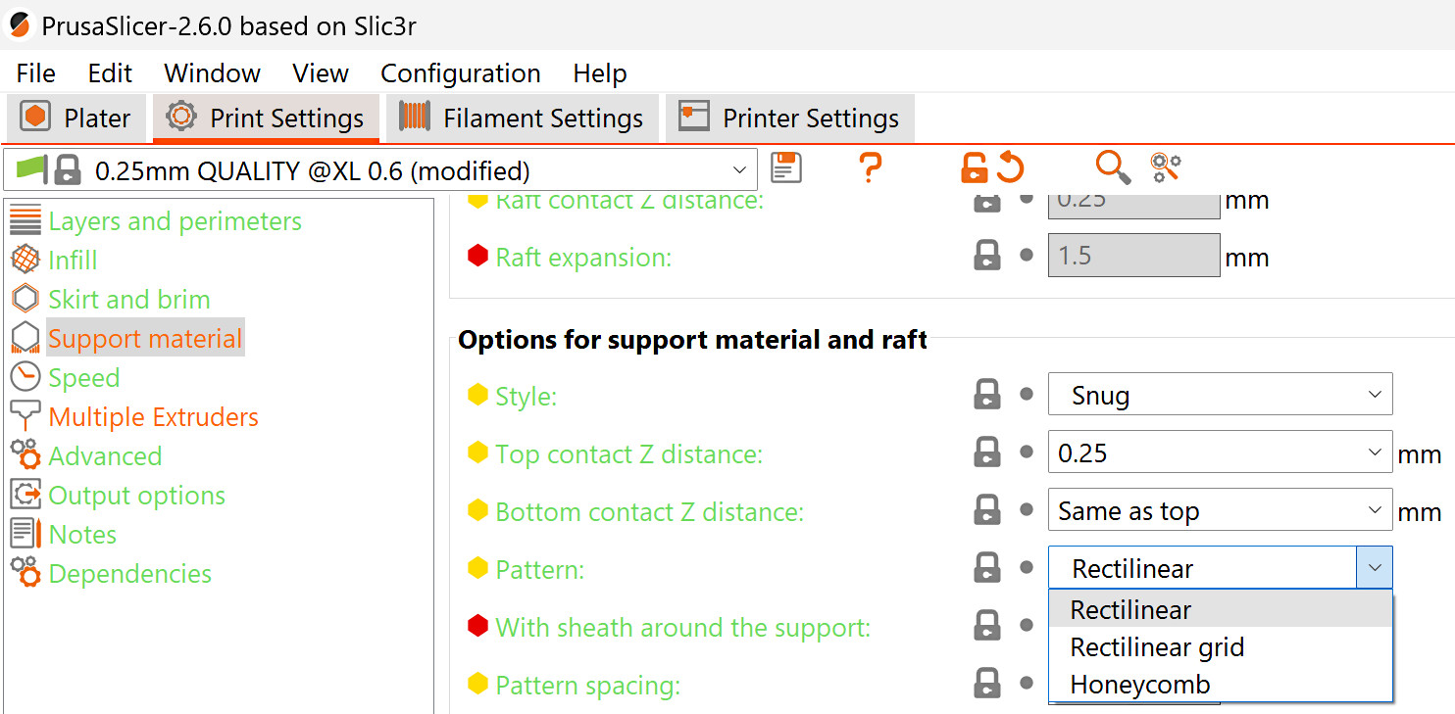Screen dimensions: 1455x714
Task: Open the Style dropdown showing Snug
Action: click(x=1220, y=395)
